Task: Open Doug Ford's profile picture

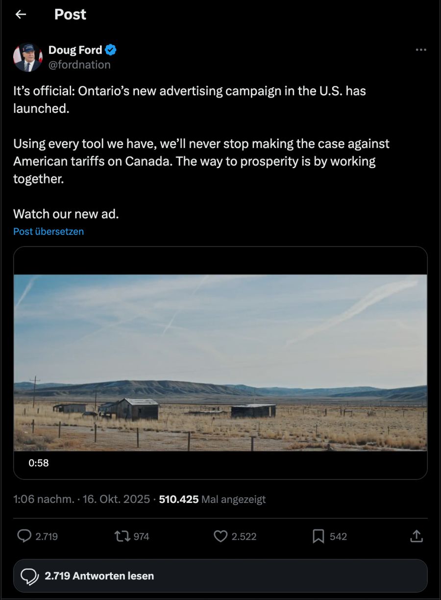Action: [27, 57]
